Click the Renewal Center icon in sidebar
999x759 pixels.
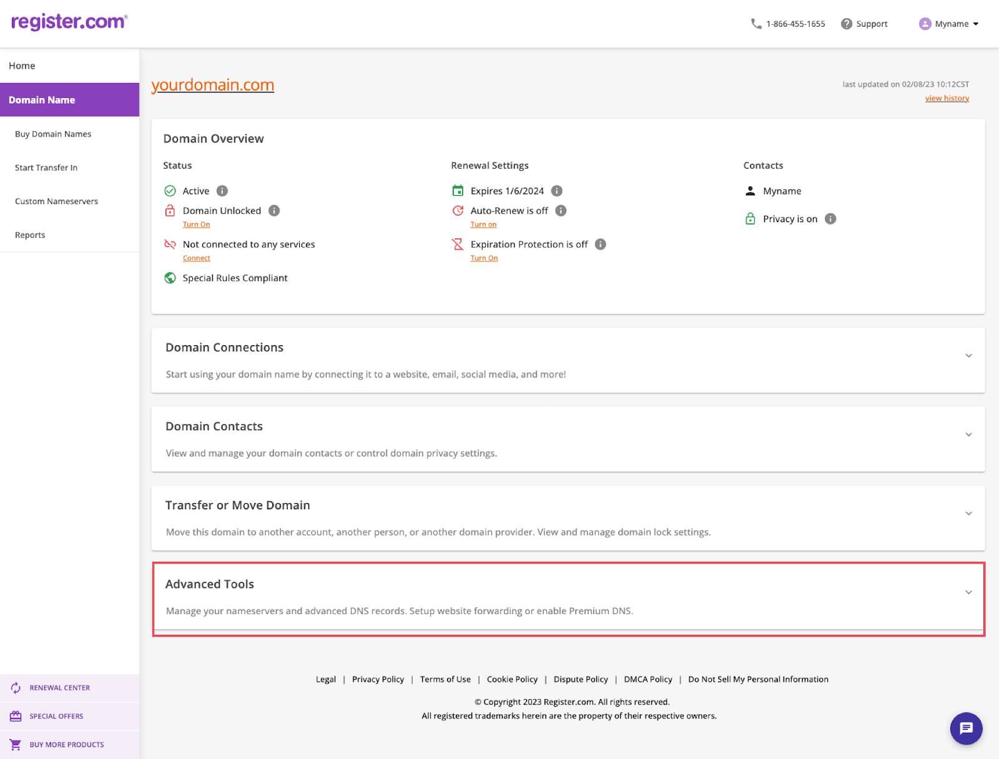coord(16,687)
